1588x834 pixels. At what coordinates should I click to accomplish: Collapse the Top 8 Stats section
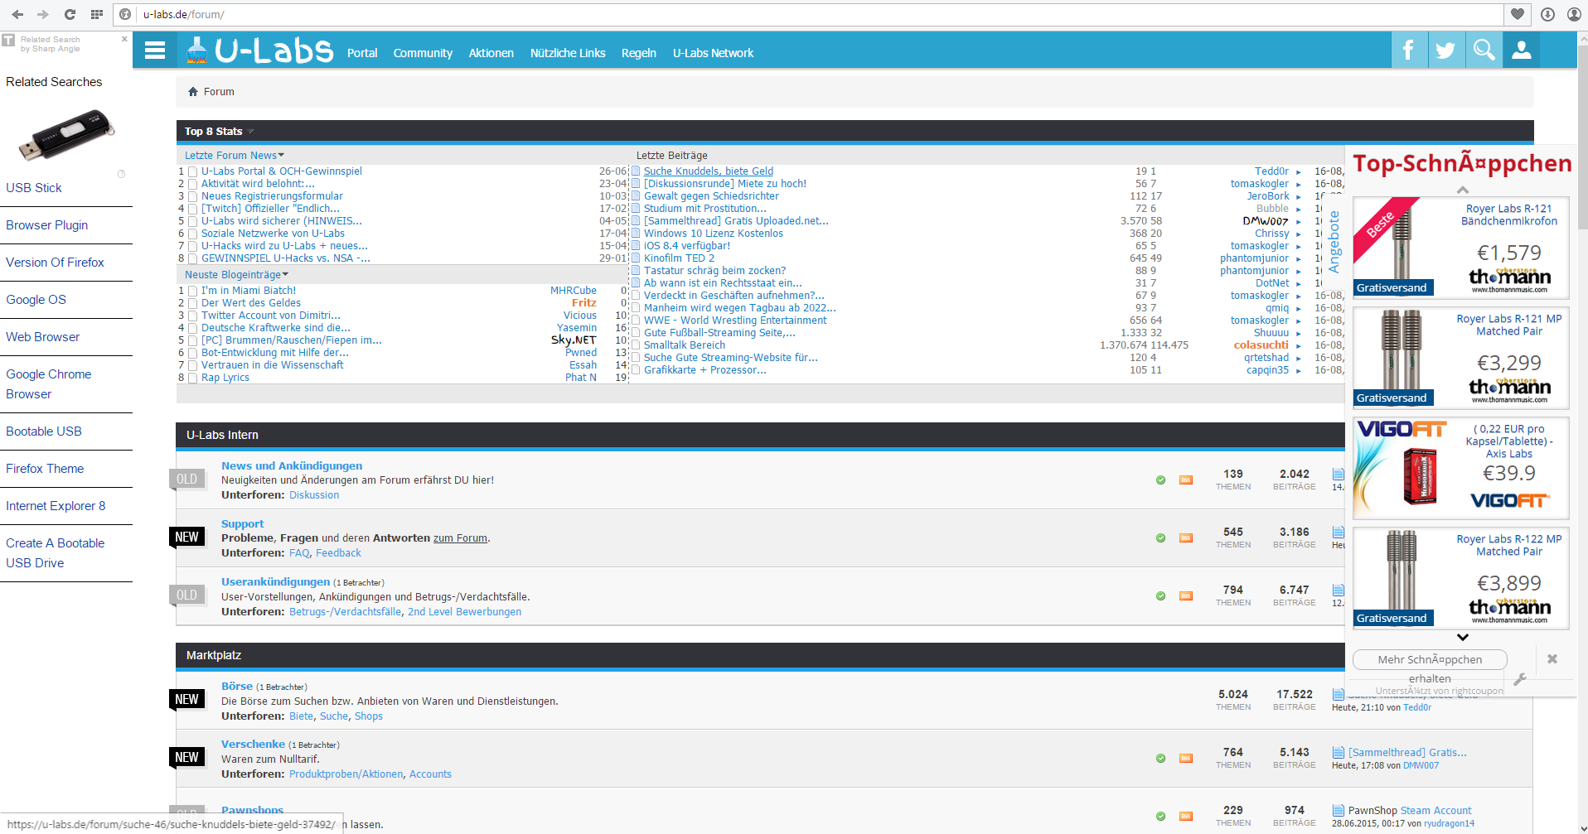click(x=251, y=132)
